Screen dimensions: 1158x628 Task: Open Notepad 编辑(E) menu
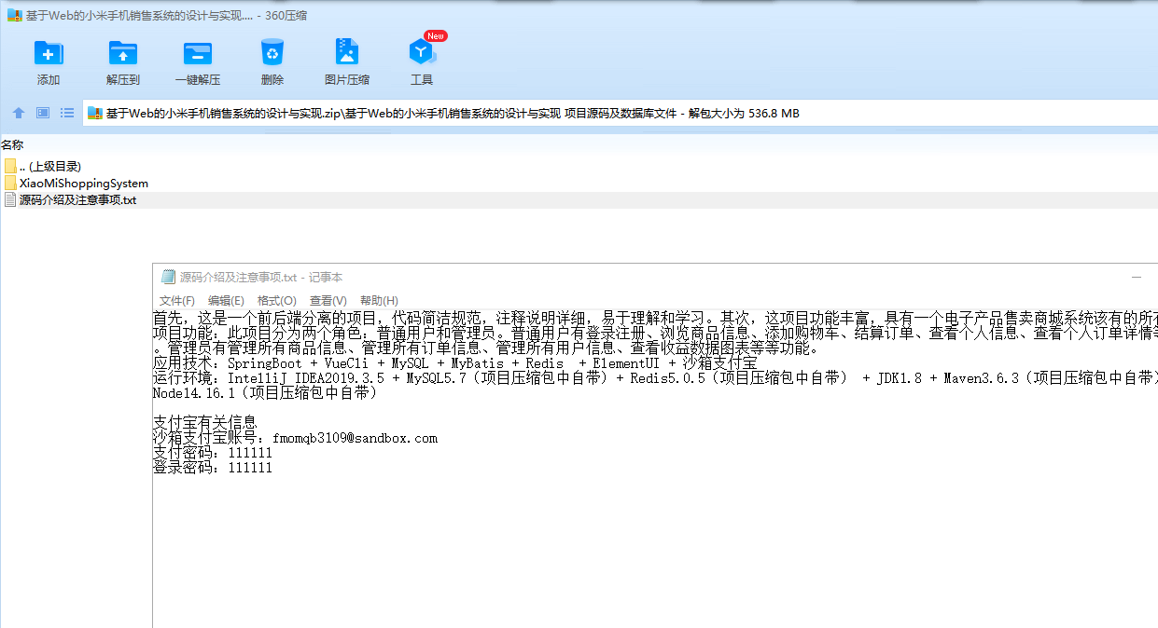pyautogui.click(x=226, y=301)
